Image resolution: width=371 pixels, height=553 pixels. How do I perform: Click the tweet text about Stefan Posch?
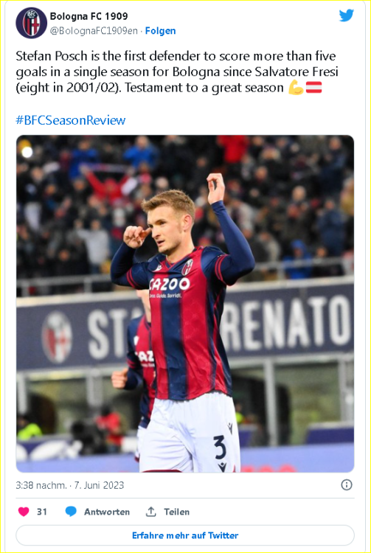[176, 72]
